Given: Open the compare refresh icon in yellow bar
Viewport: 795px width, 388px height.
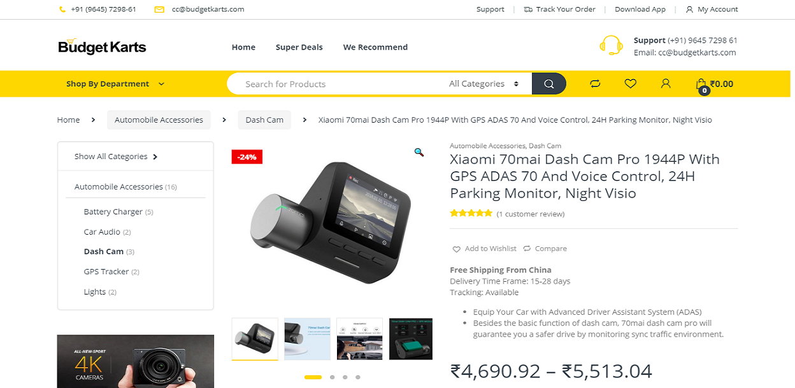Looking at the screenshot, I should [595, 84].
